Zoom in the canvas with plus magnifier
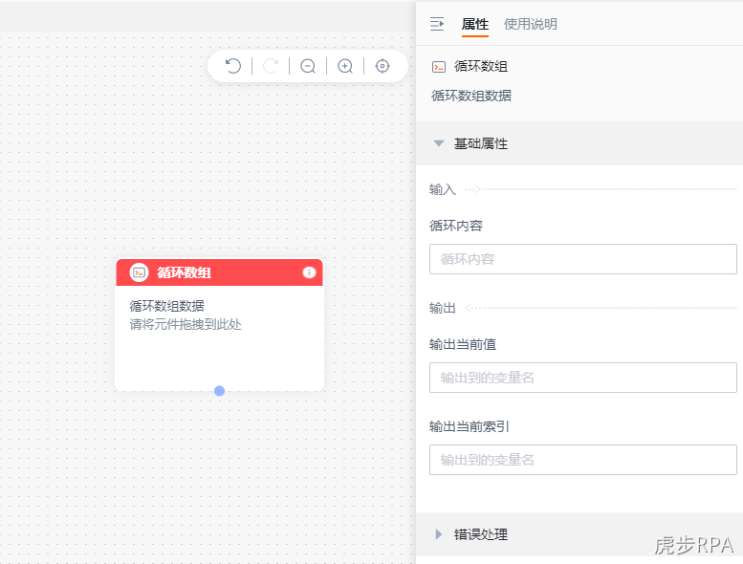The image size is (743, 564). pyautogui.click(x=345, y=66)
